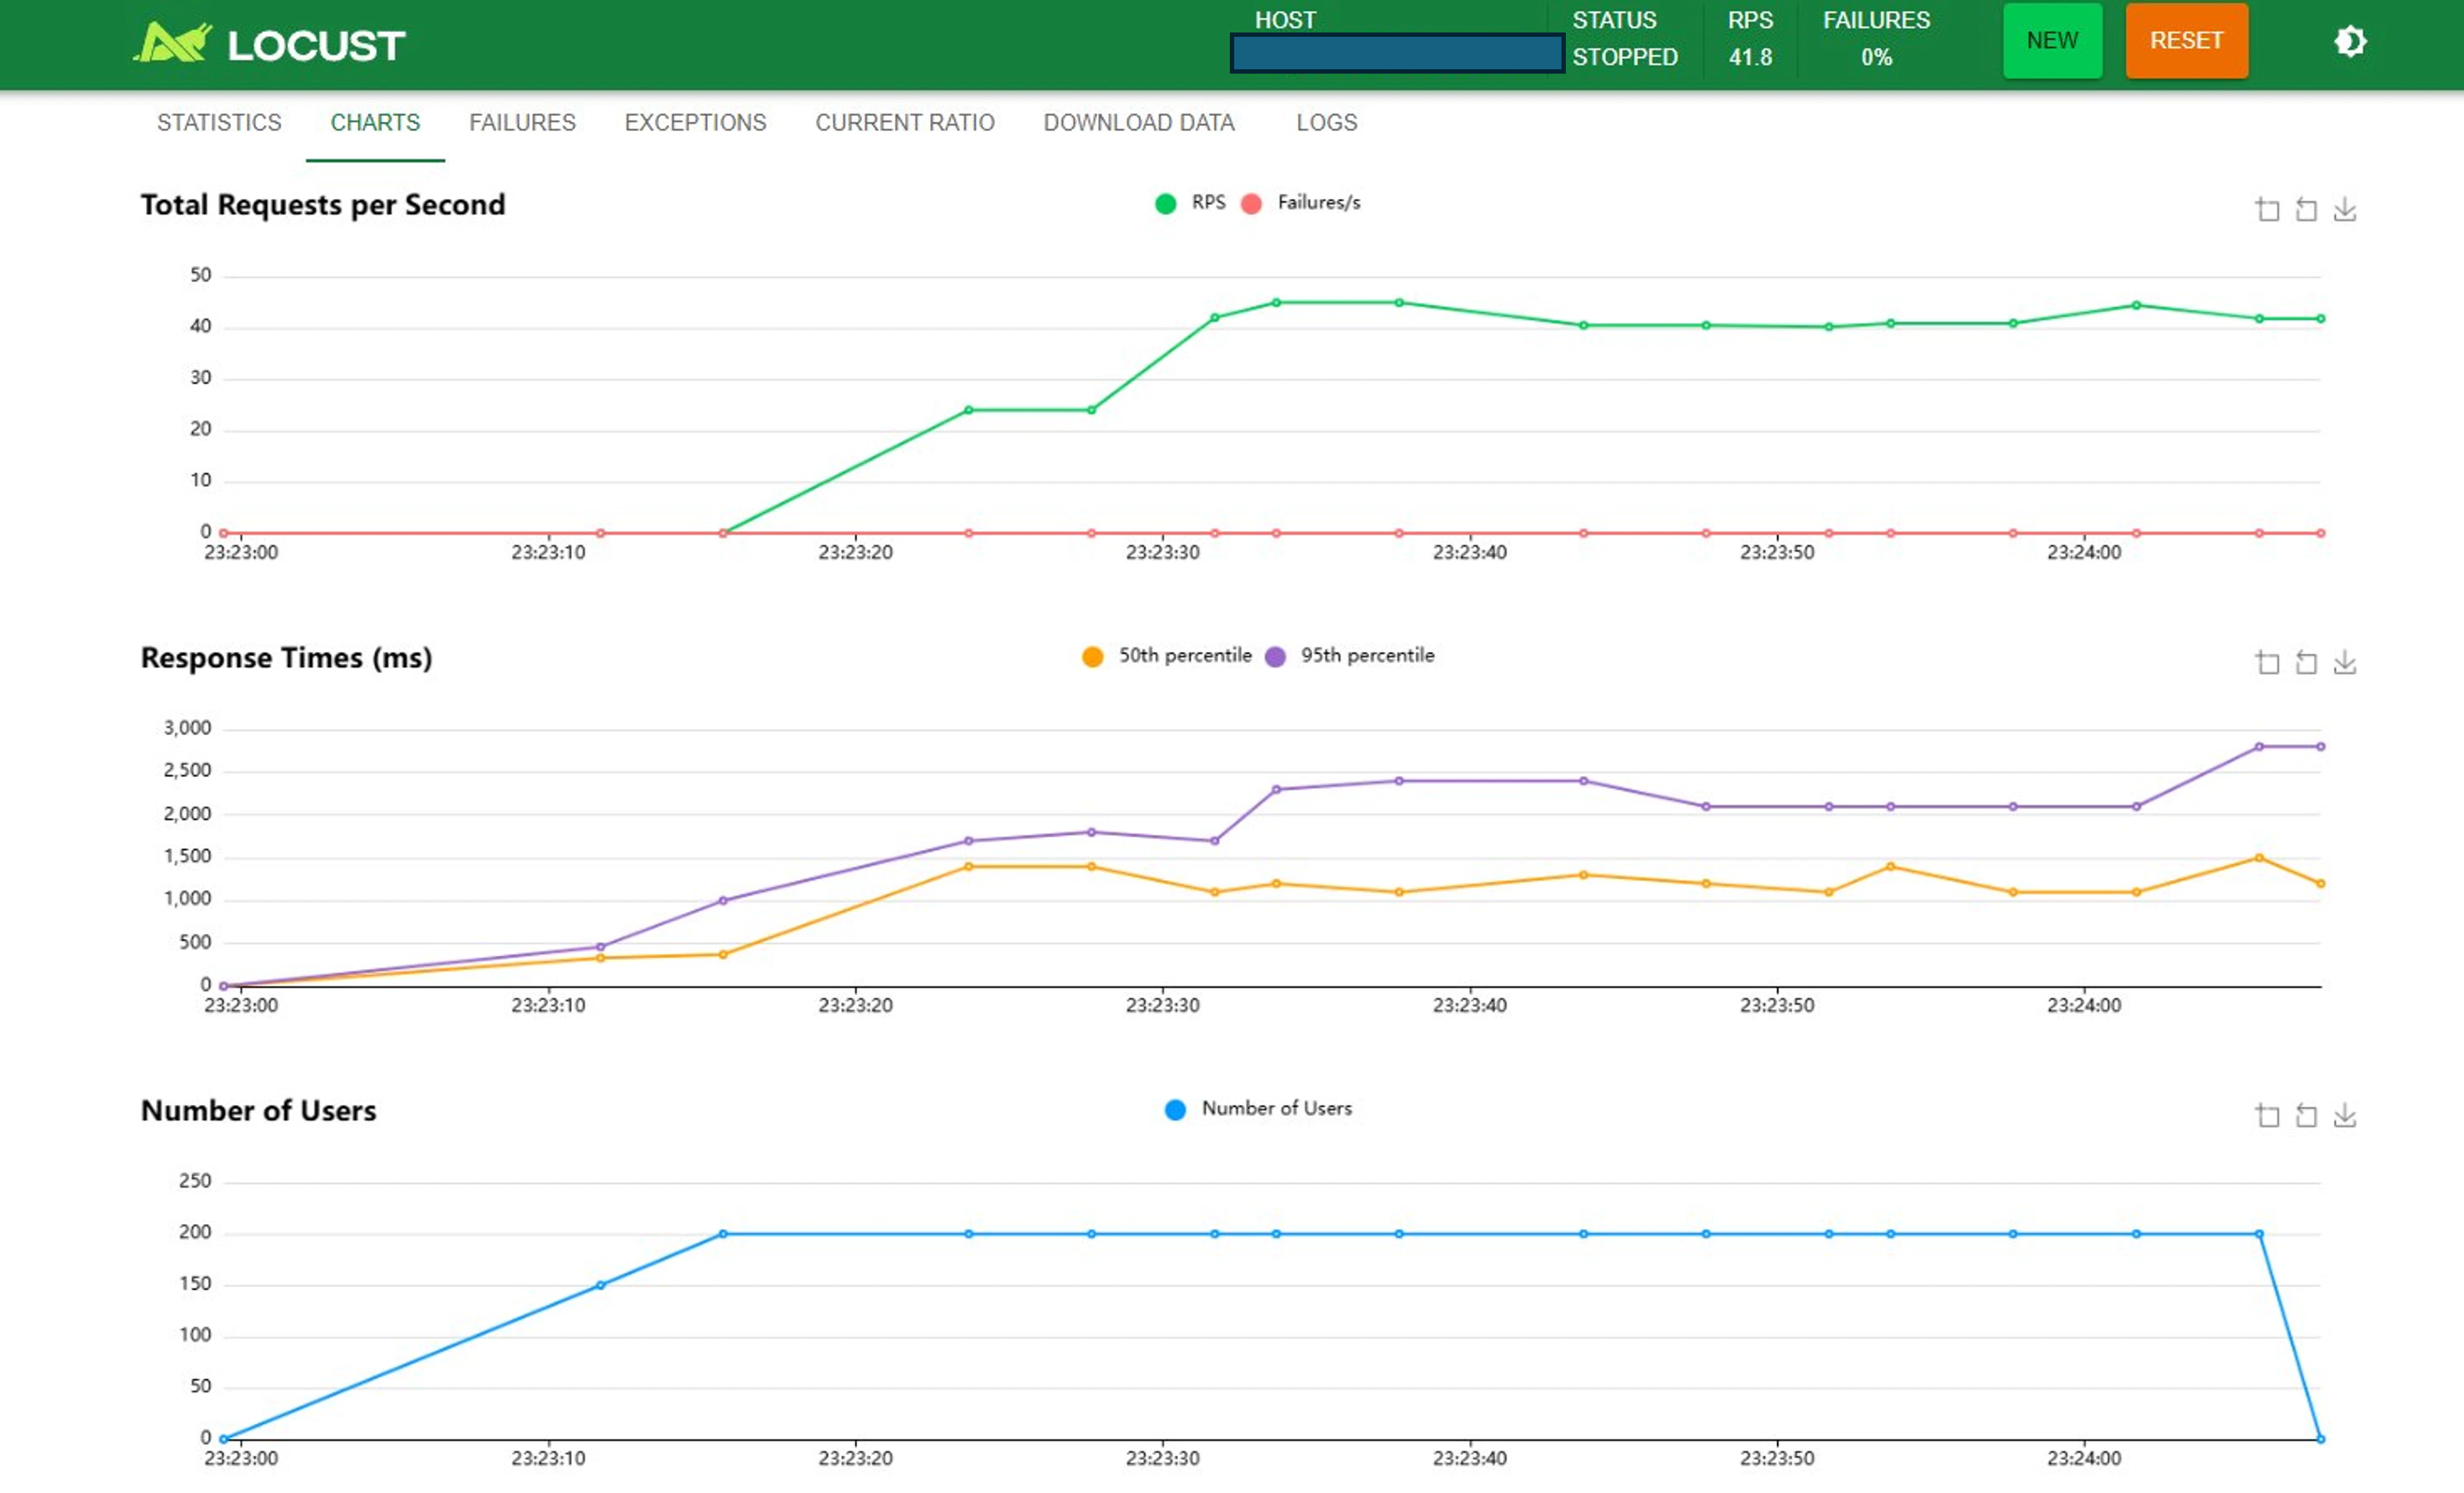This screenshot has width=2464, height=1493.
Task: Click the Locust logo
Action: click(x=269, y=43)
